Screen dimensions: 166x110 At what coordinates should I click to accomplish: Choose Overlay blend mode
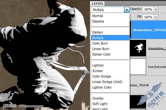110,98
